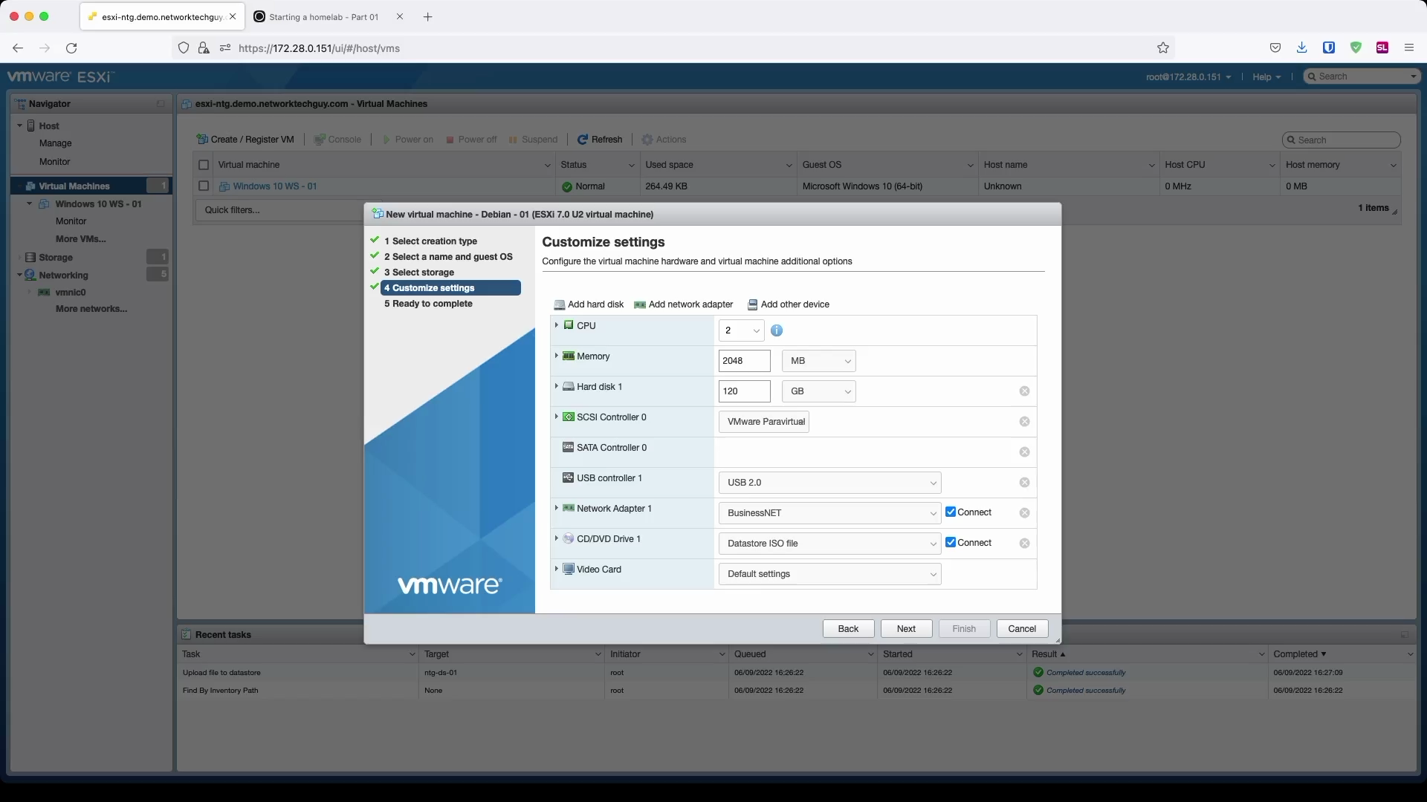1427x802 pixels.
Task: Click More VMs... in Navigator
Action: click(x=80, y=239)
